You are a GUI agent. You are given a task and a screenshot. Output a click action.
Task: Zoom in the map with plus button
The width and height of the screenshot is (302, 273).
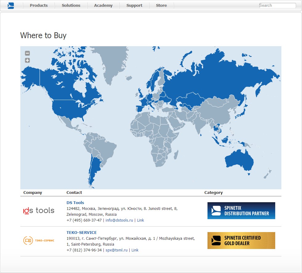[x=27, y=60]
